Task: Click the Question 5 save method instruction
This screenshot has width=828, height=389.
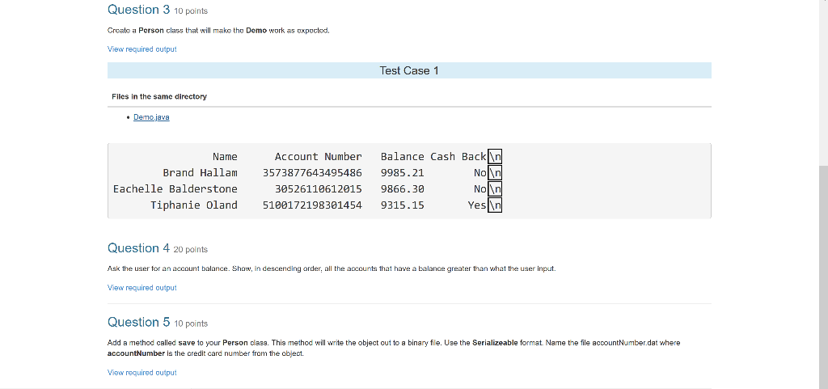Action: [394, 349]
